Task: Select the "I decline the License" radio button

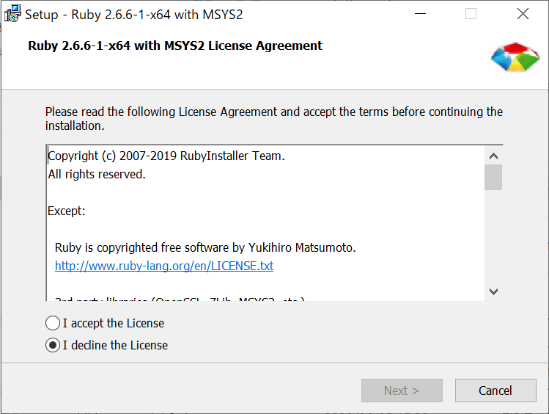Action: pos(53,345)
